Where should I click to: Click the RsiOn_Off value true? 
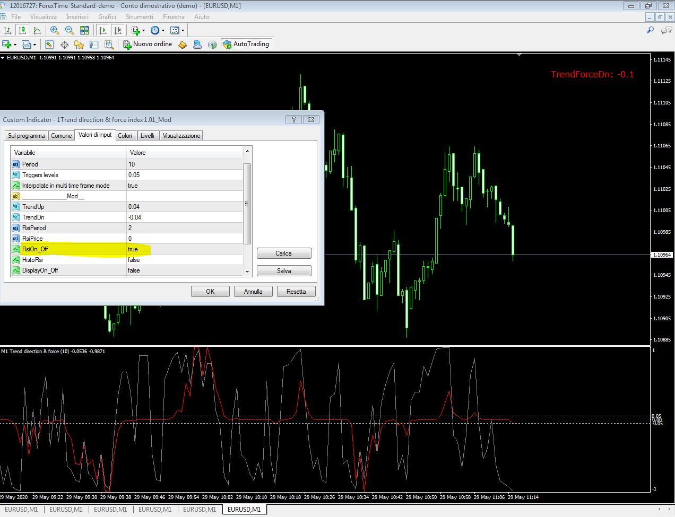click(x=185, y=249)
